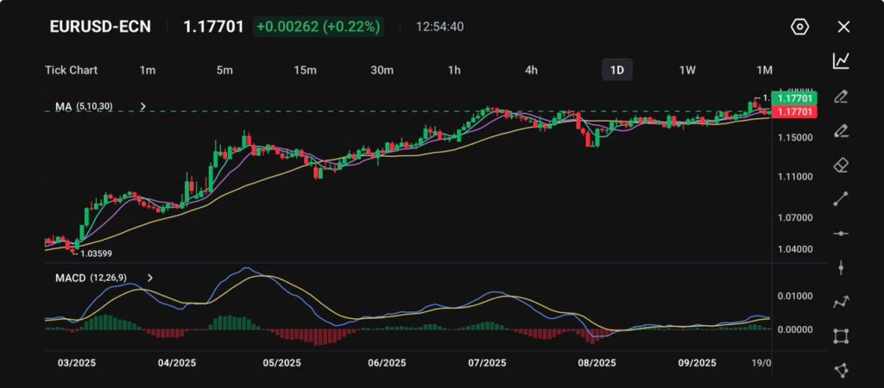Select the horizontal line tool
Screen dimensions: 884x388
pyautogui.click(x=841, y=234)
